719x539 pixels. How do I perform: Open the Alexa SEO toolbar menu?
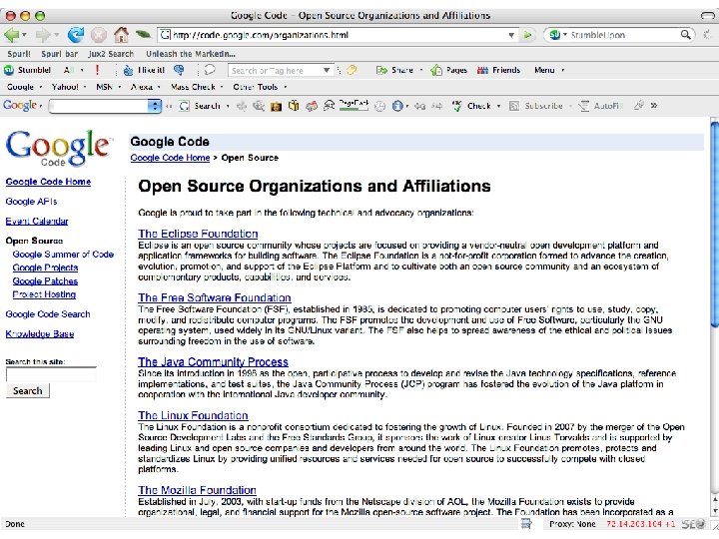146,87
